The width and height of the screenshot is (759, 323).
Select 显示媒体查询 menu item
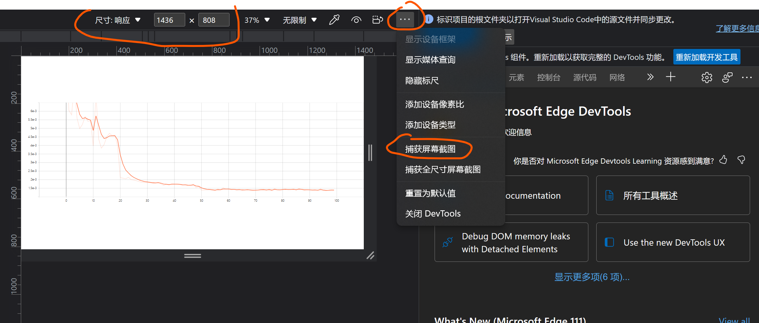451,60
